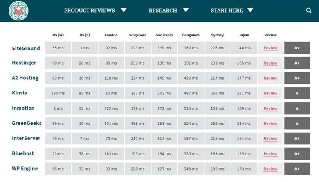Click the WP Engine A+ grade badge
This screenshot has width=319, height=182.
point(297,169)
